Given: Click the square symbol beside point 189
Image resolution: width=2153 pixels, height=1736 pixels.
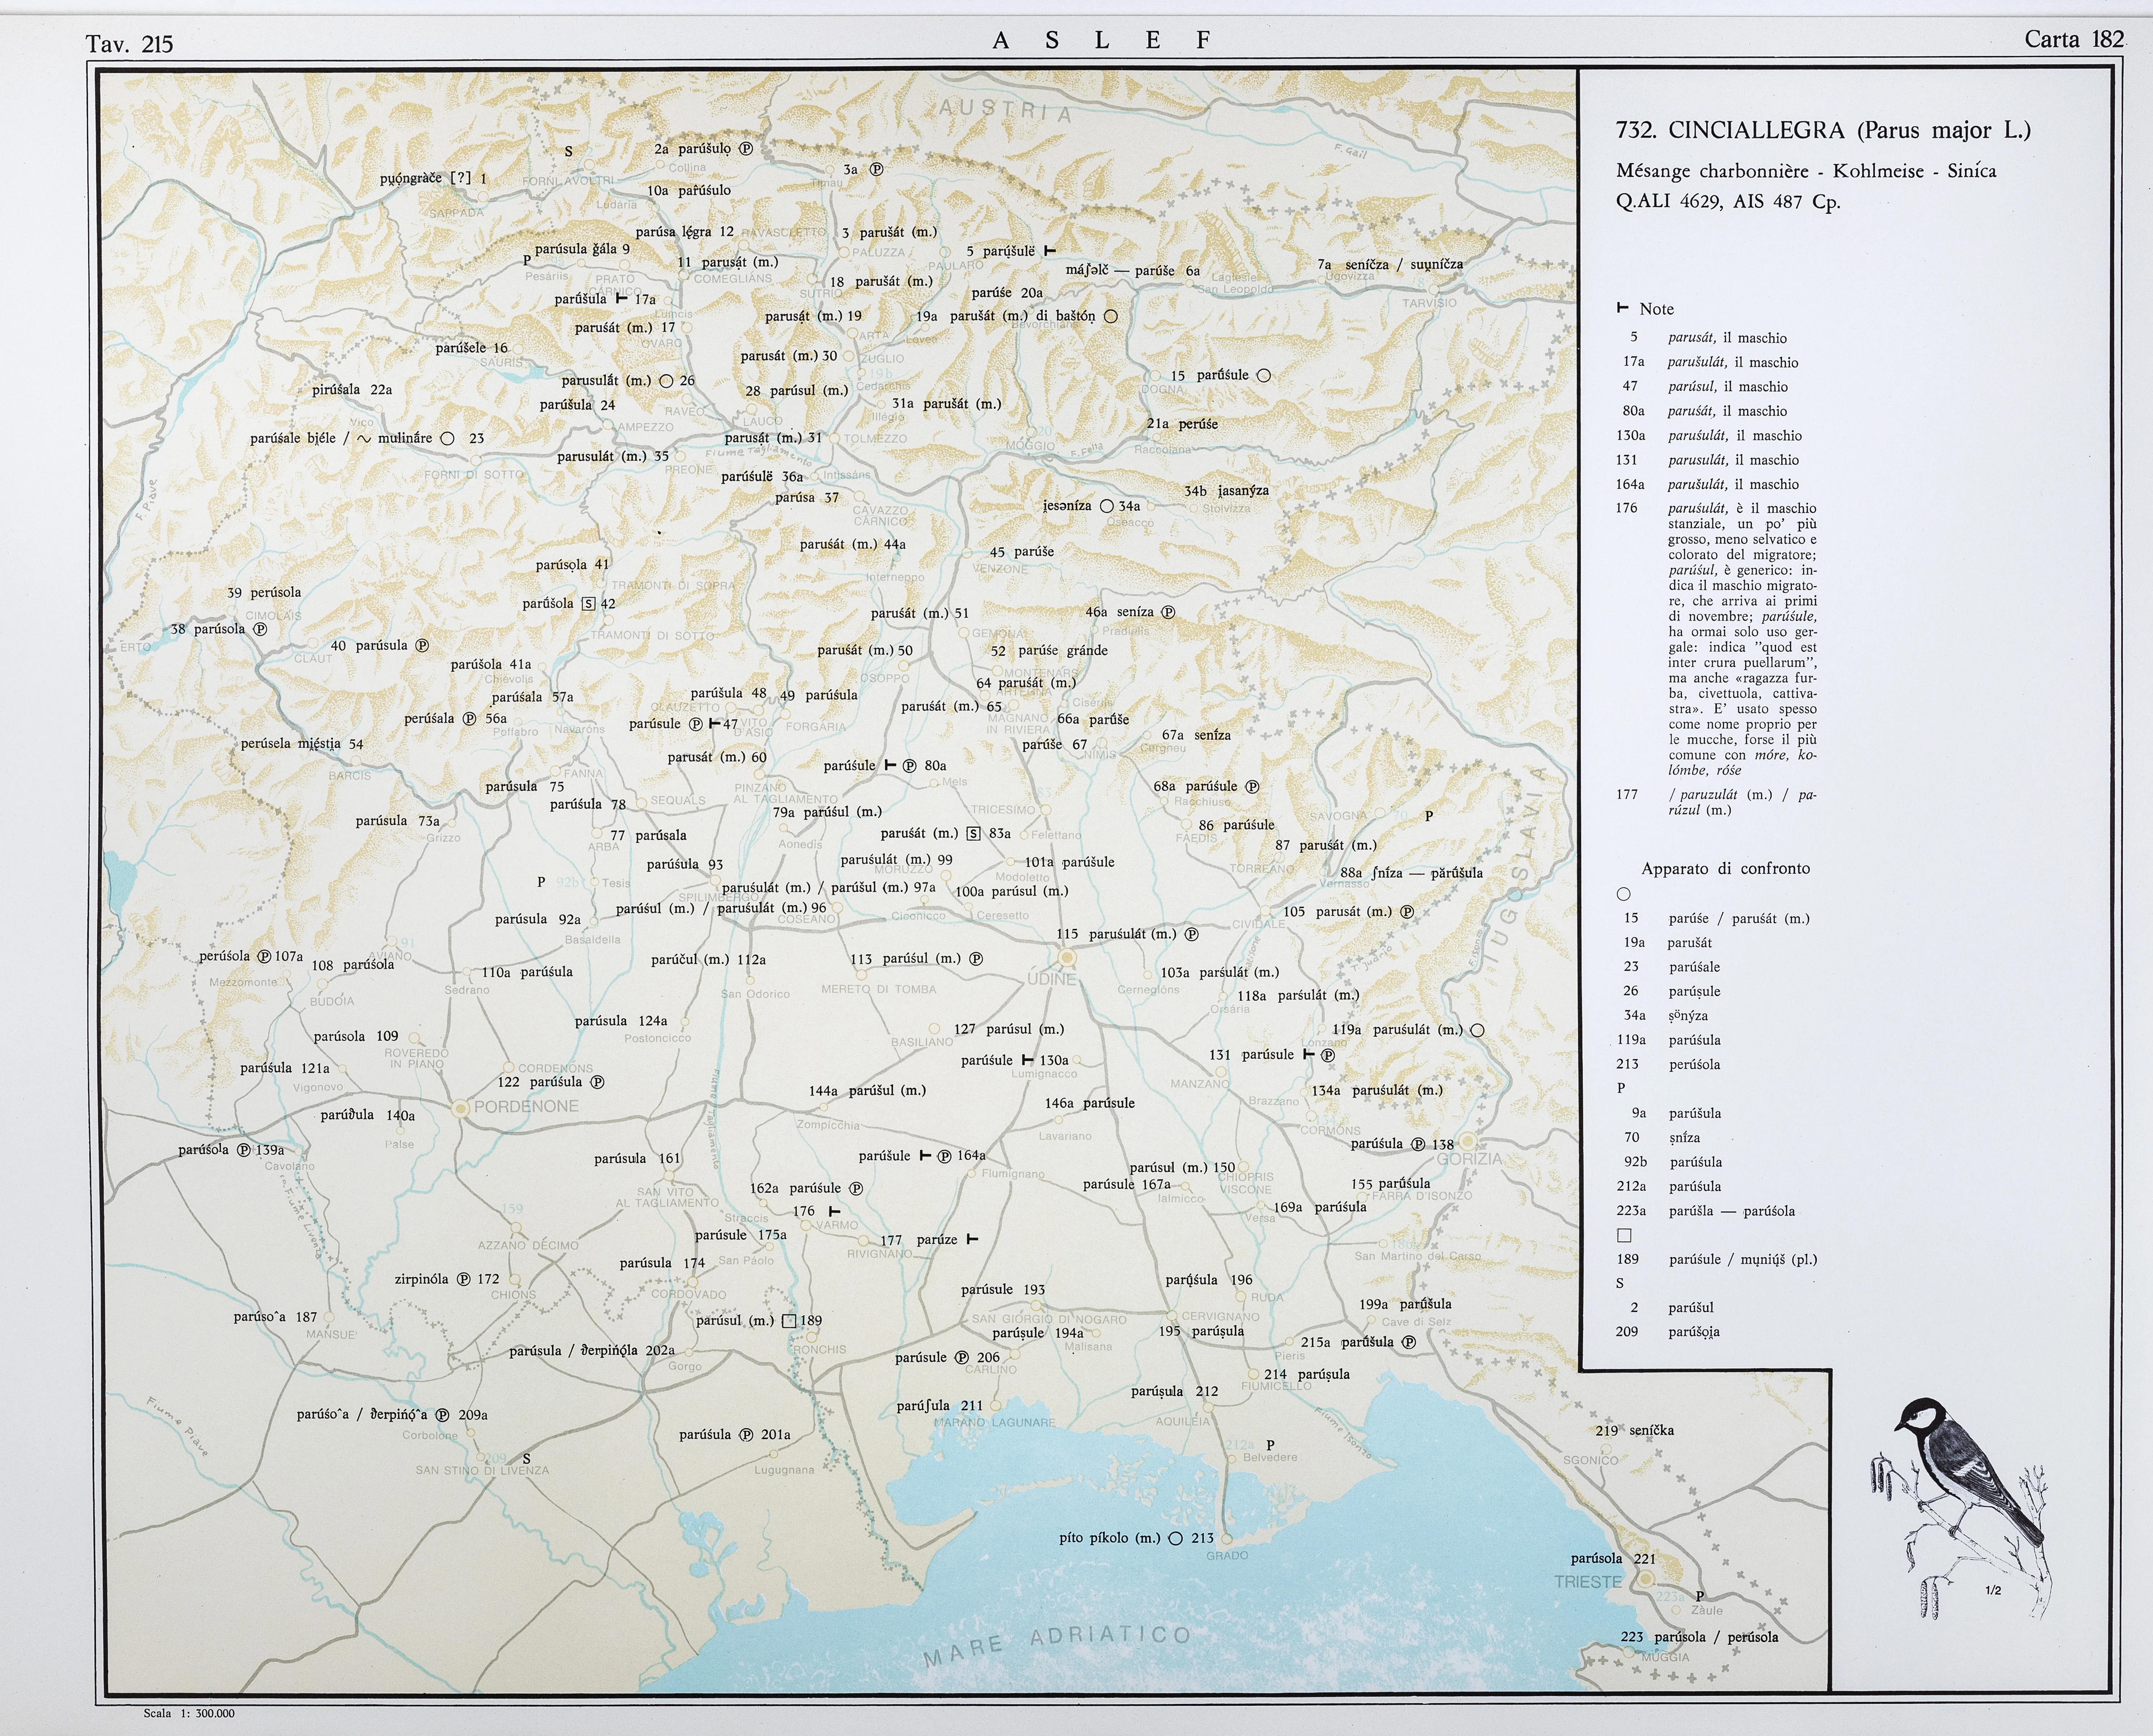Looking at the screenshot, I should [789, 1321].
